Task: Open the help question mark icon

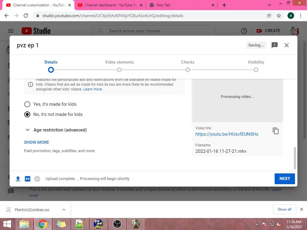Action: tap(244, 31)
